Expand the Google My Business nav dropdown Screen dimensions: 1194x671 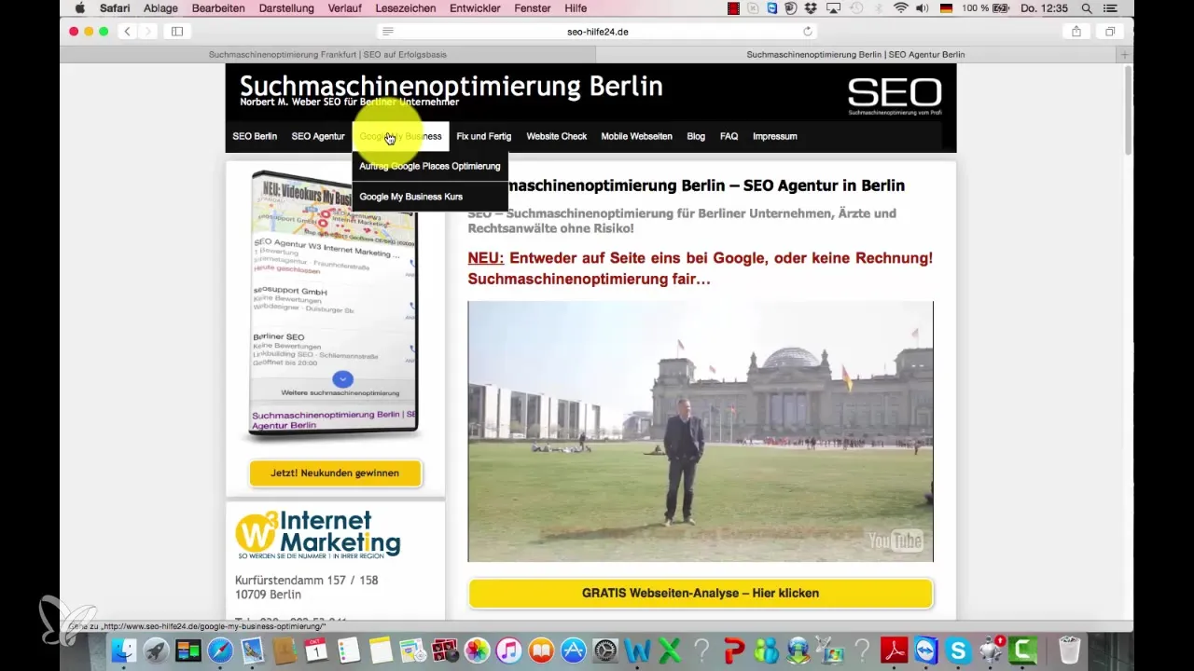tap(400, 136)
